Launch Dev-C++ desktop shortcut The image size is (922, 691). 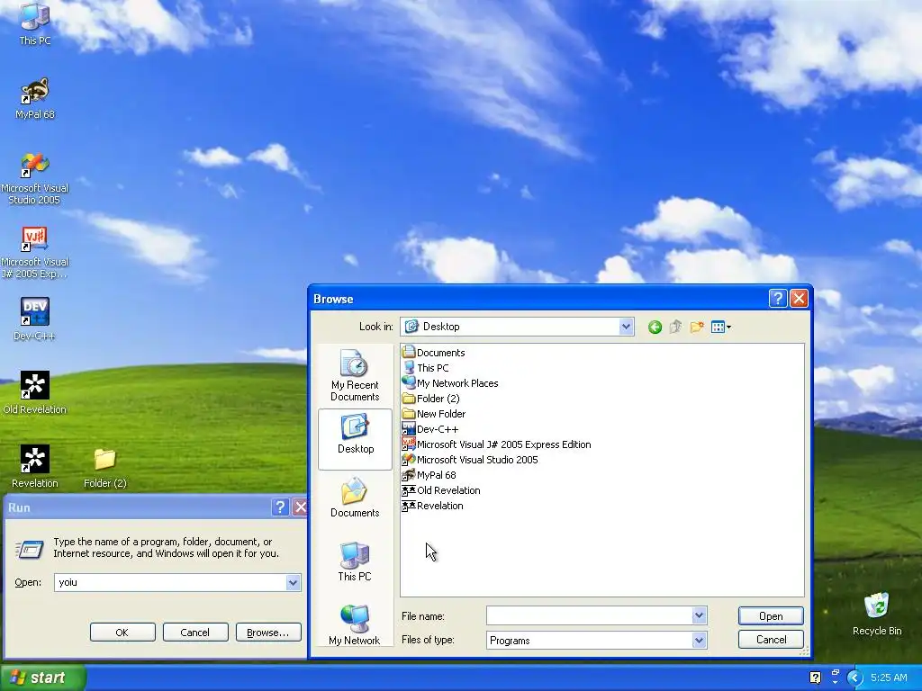35,319
